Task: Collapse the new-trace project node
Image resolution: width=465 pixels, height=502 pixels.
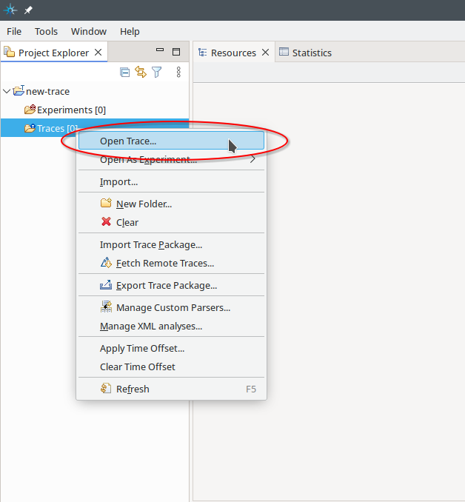Action: pyautogui.click(x=7, y=91)
